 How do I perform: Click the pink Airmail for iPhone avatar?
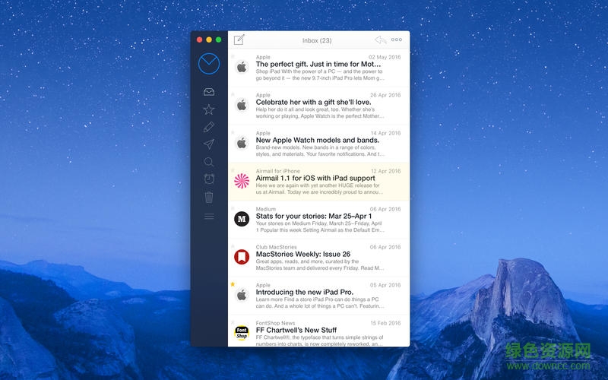pos(242,181)
